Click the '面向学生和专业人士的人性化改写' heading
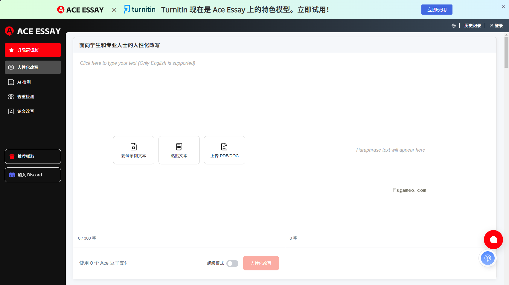This screenshot has height=285, width=509. coord(120,45)
